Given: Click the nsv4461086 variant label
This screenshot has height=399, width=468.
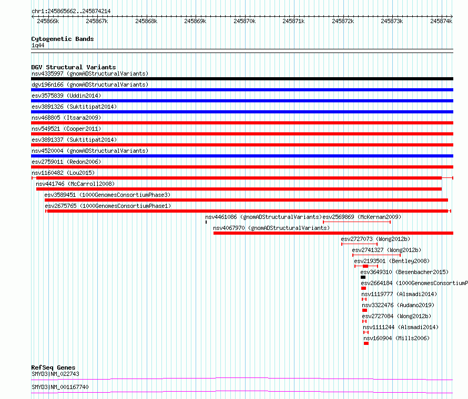Looking at the screenshot, I should 263,217.
